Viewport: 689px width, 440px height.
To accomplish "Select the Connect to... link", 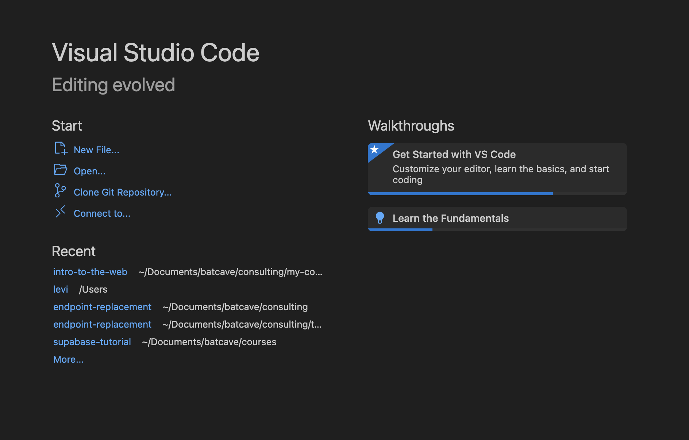I will [102, 213].
